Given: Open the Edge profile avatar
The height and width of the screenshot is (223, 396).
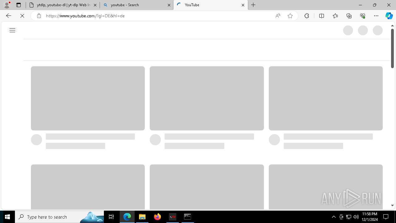Looking at the screenshot, I should (x=7, y=5).
